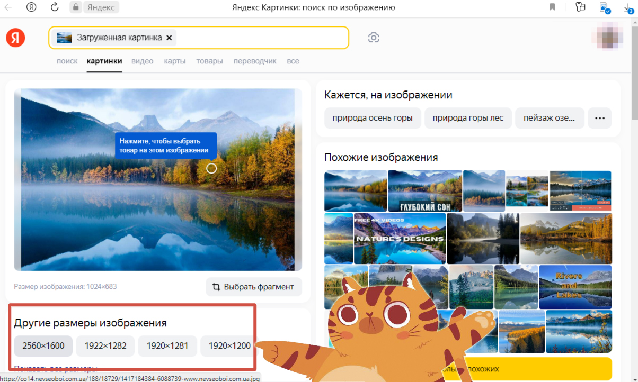Reload the page with the refresh icon
Viewport: 638px width, 382px height.
pyautogui.click(x=55, y=7)
